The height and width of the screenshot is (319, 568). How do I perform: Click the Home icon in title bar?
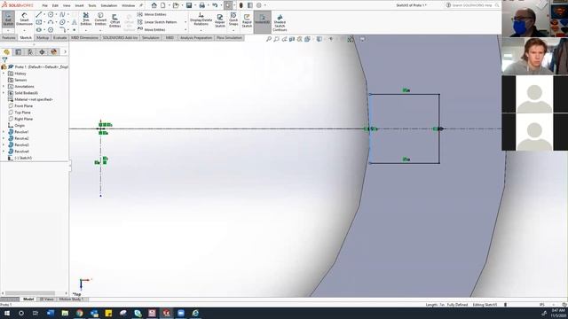click(x=154, y=5)
